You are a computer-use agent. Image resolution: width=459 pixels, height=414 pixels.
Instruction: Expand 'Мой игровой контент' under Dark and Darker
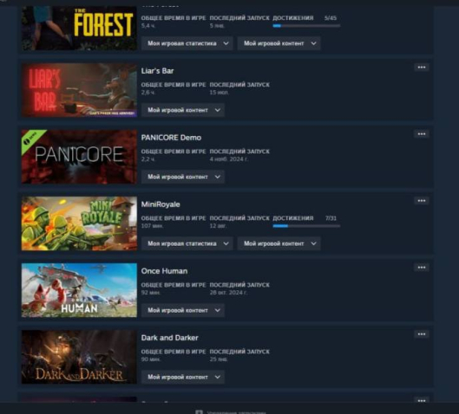tap(183, 377)
